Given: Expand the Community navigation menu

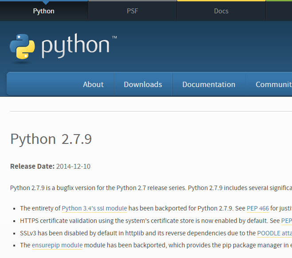Looking at the screenshot, I should point(273,84).
